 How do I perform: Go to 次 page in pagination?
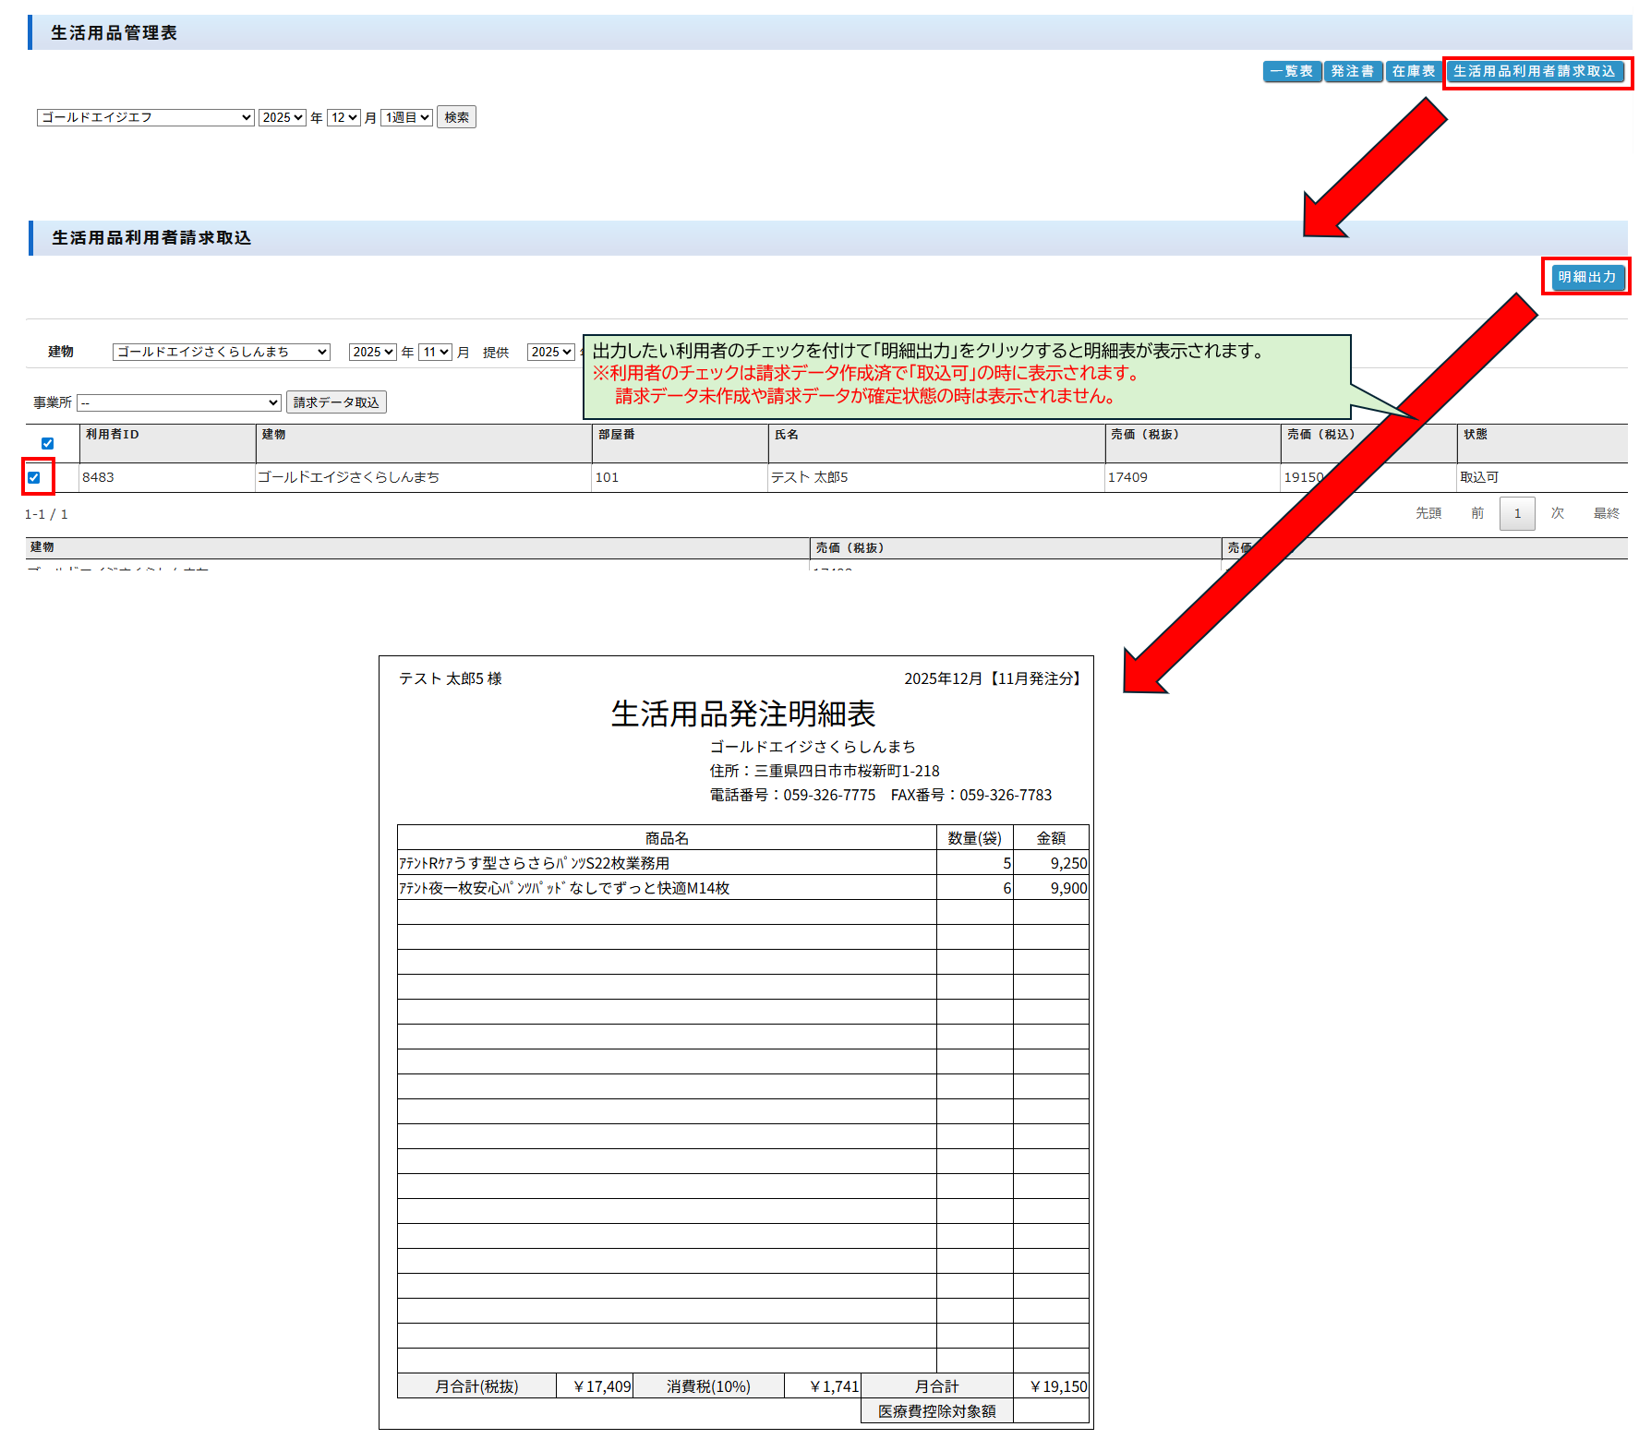tap(1557, 513)
